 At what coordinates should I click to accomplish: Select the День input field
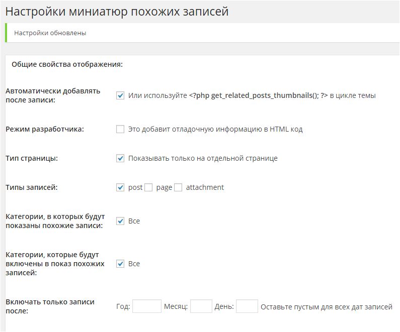point(247,306)
